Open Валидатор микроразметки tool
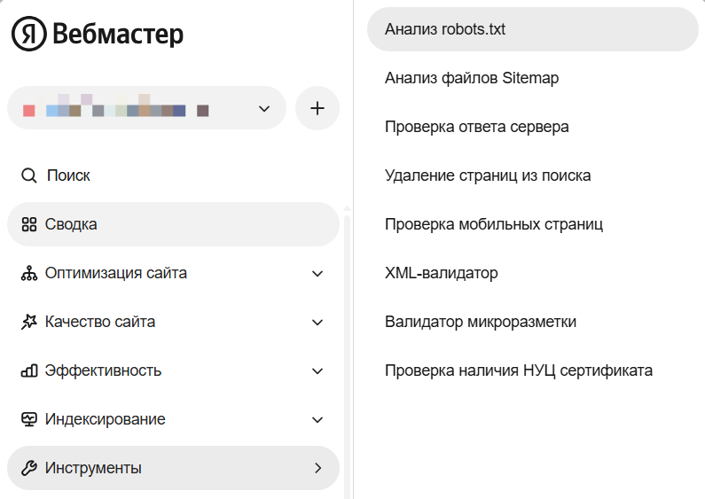Viewport: 705px width, 499px height. 533,322
